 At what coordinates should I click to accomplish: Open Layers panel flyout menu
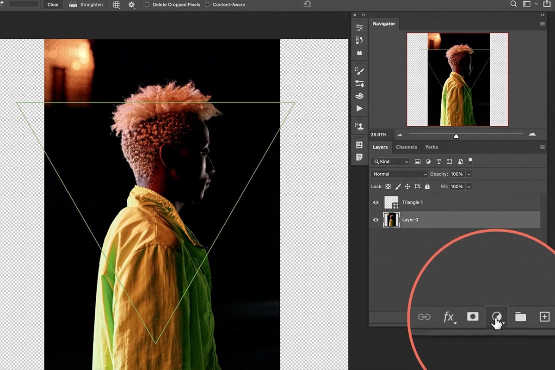tap(543, 147)
